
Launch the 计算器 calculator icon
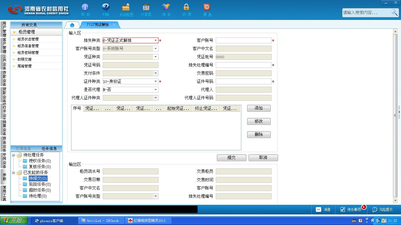146,7
